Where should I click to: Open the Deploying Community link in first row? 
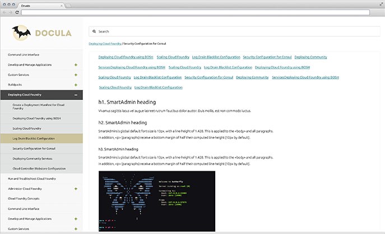(311, 57)
